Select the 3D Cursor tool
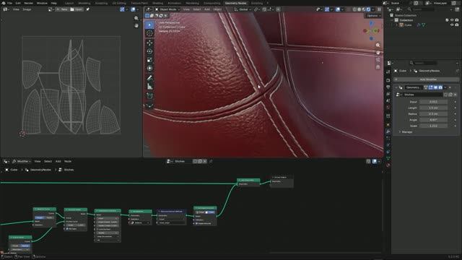This screenshot has width=462, height=260. (149, 33)
